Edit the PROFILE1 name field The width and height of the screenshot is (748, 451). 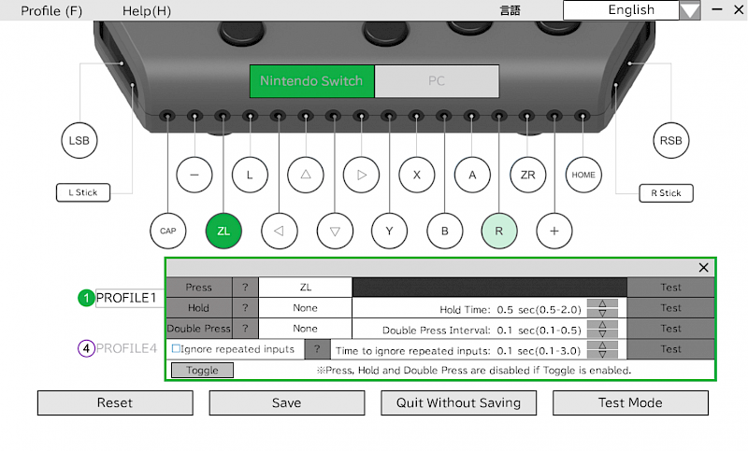point(130,298)
